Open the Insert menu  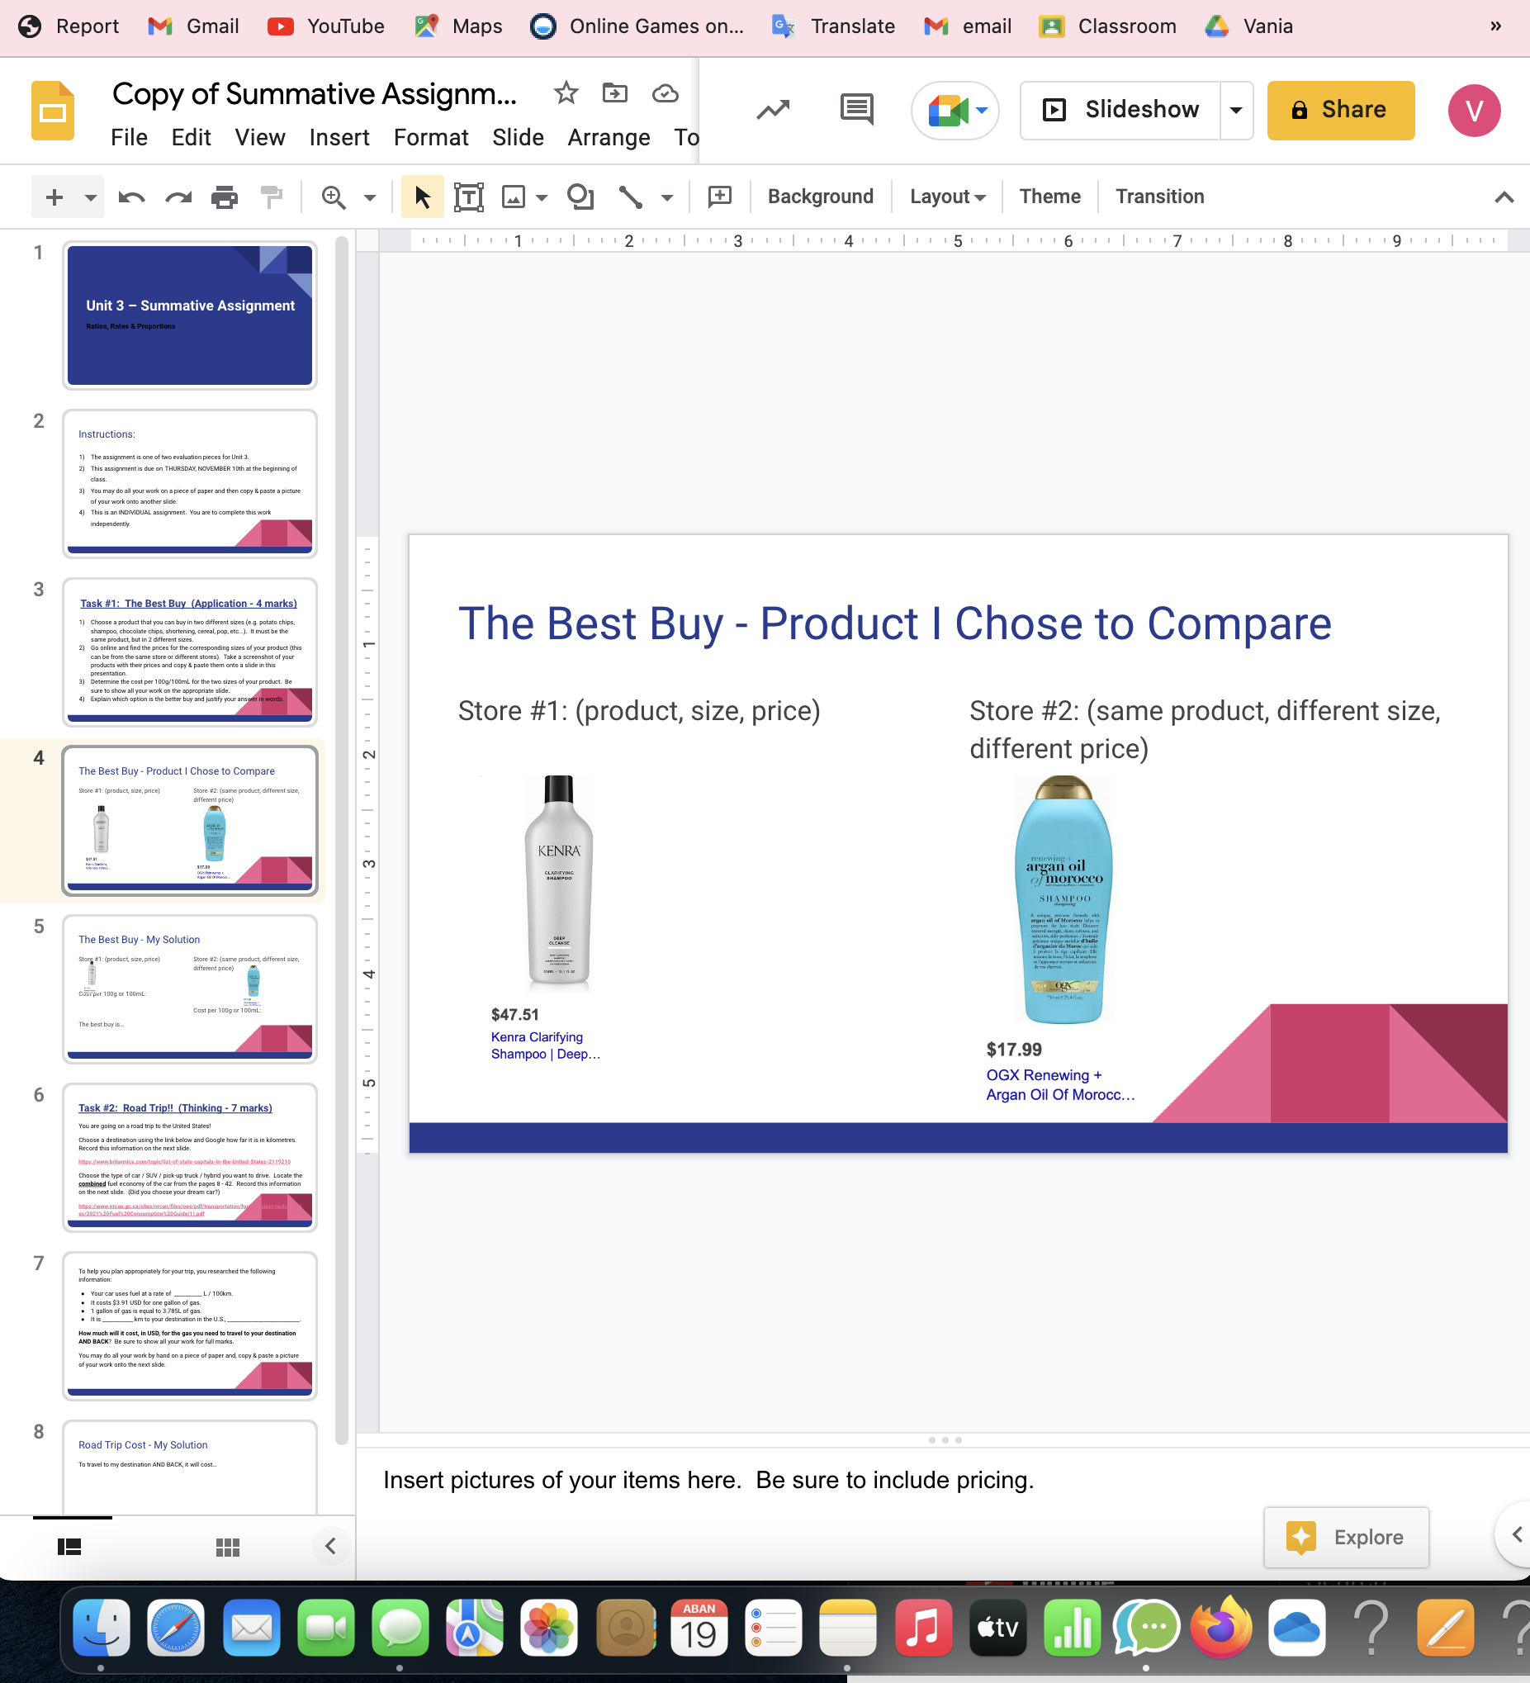tap(339, 137)
